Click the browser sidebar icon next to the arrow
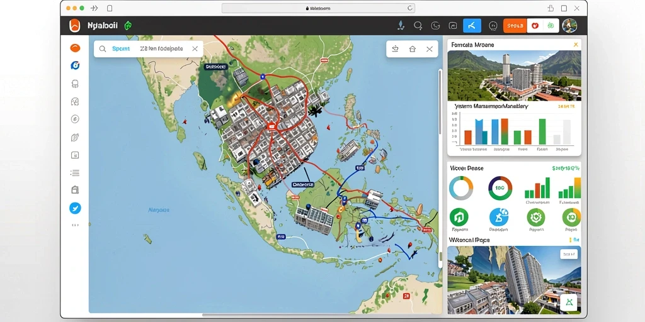 (x=110, y=8)
